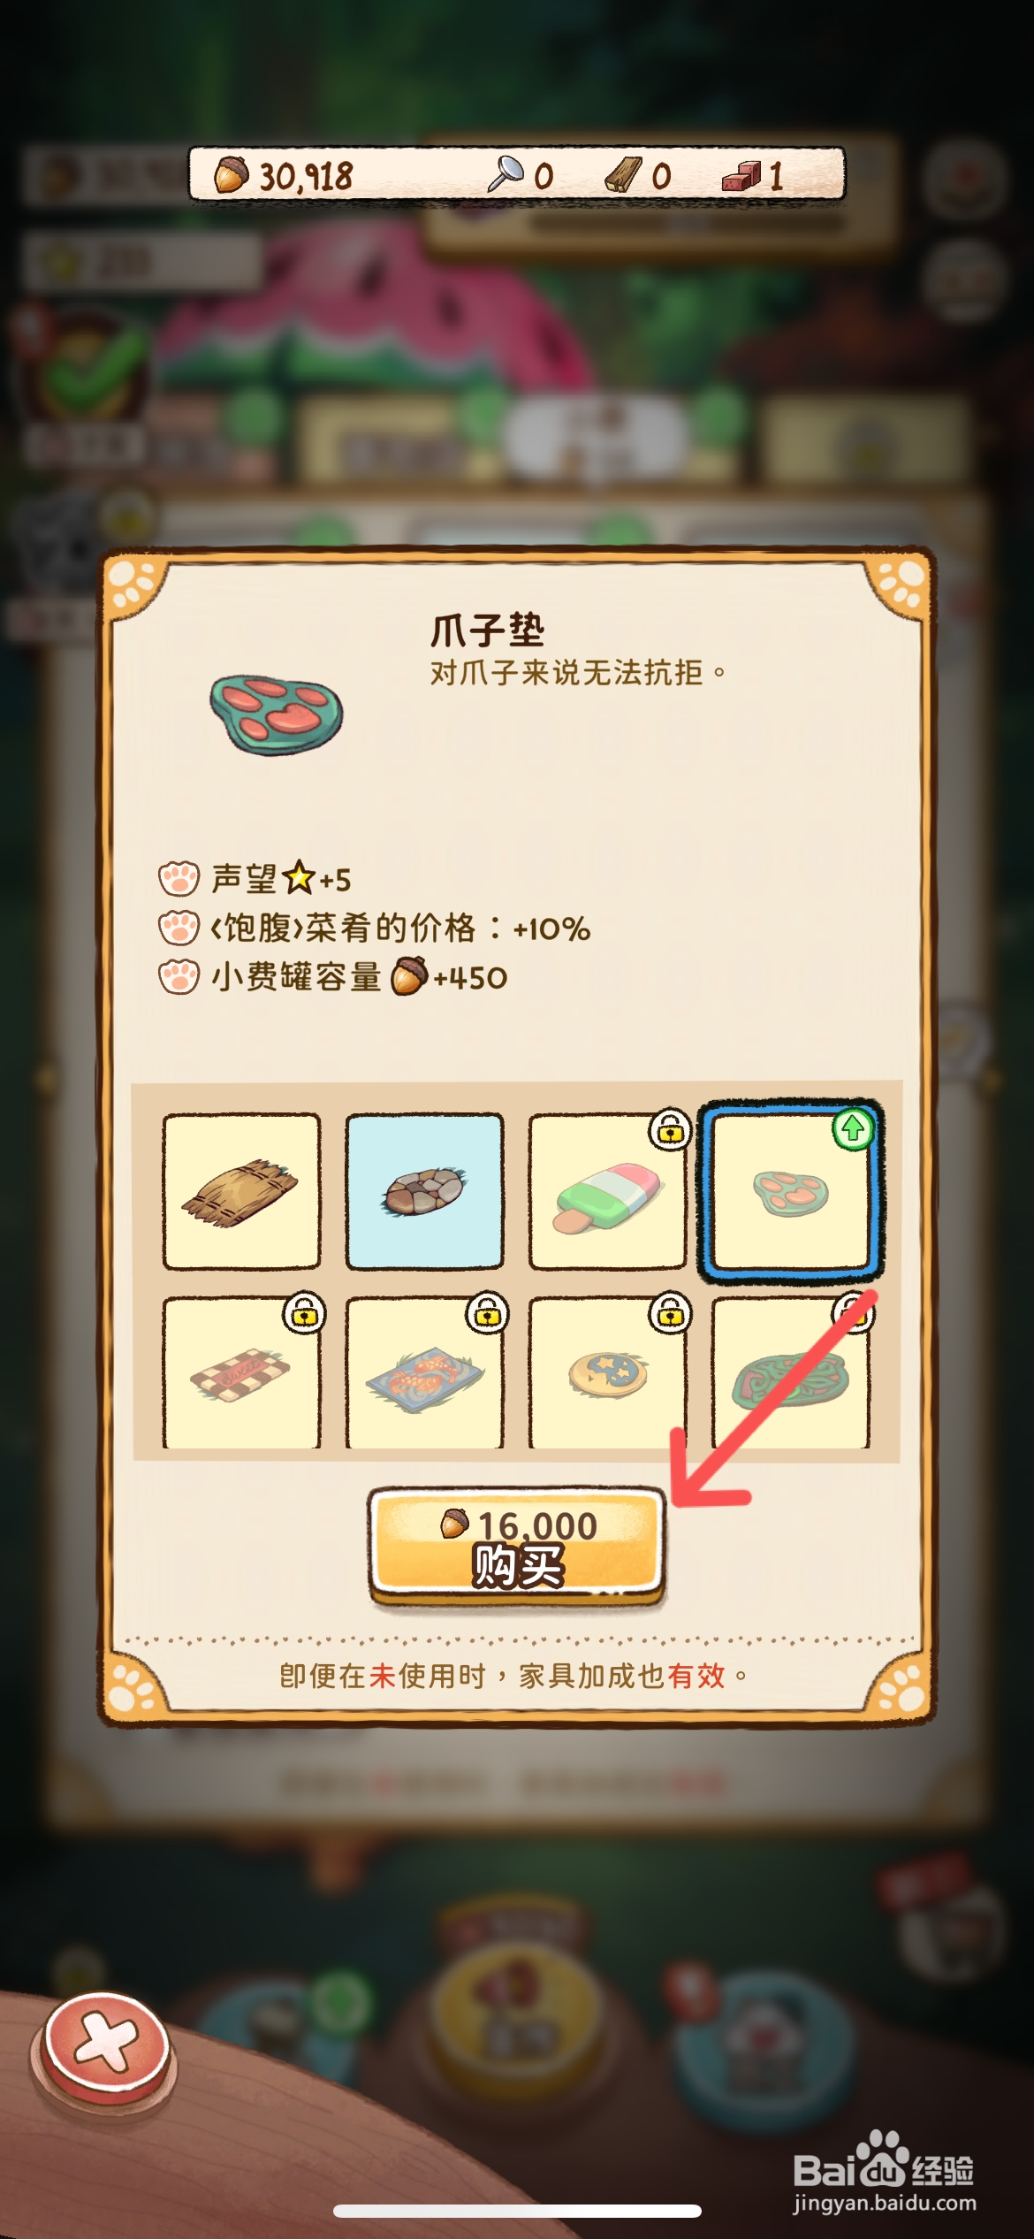The width and height of the screenshot is (1034, 2239).
Task: Tap the nail resource icon in the top bar
Action: coord(505,174)
